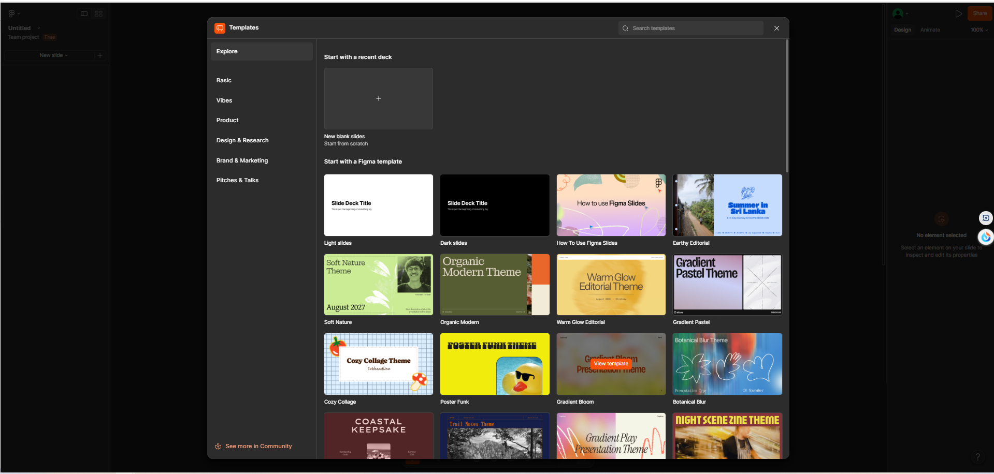The height and width of the screenshot is (474, 994).
Task: Switch to the Animate tab
Action: point(930,30)
